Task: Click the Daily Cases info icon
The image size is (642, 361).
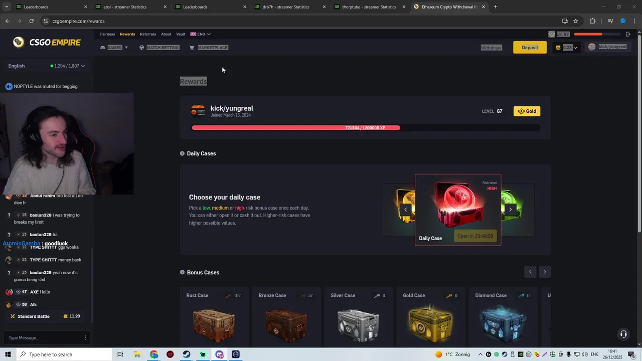Action: [182, 153]
